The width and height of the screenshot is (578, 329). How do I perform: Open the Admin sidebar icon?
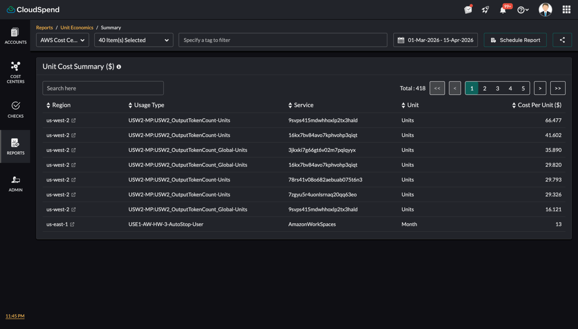coord(15,184)
